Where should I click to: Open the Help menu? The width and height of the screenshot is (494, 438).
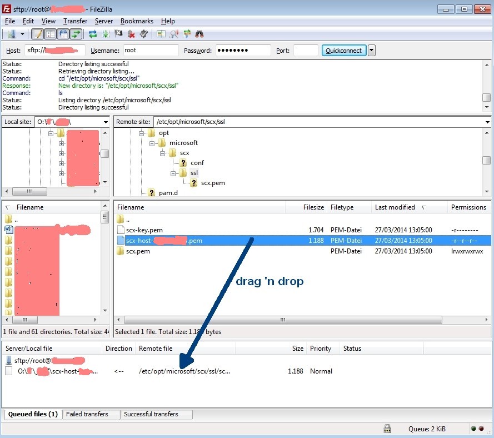(x=168, y=21)
